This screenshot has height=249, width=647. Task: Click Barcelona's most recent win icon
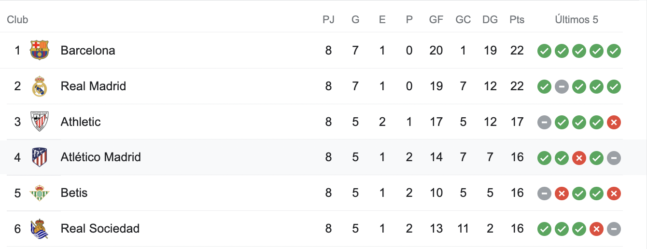pyautogui.click(x=614, y=51)
